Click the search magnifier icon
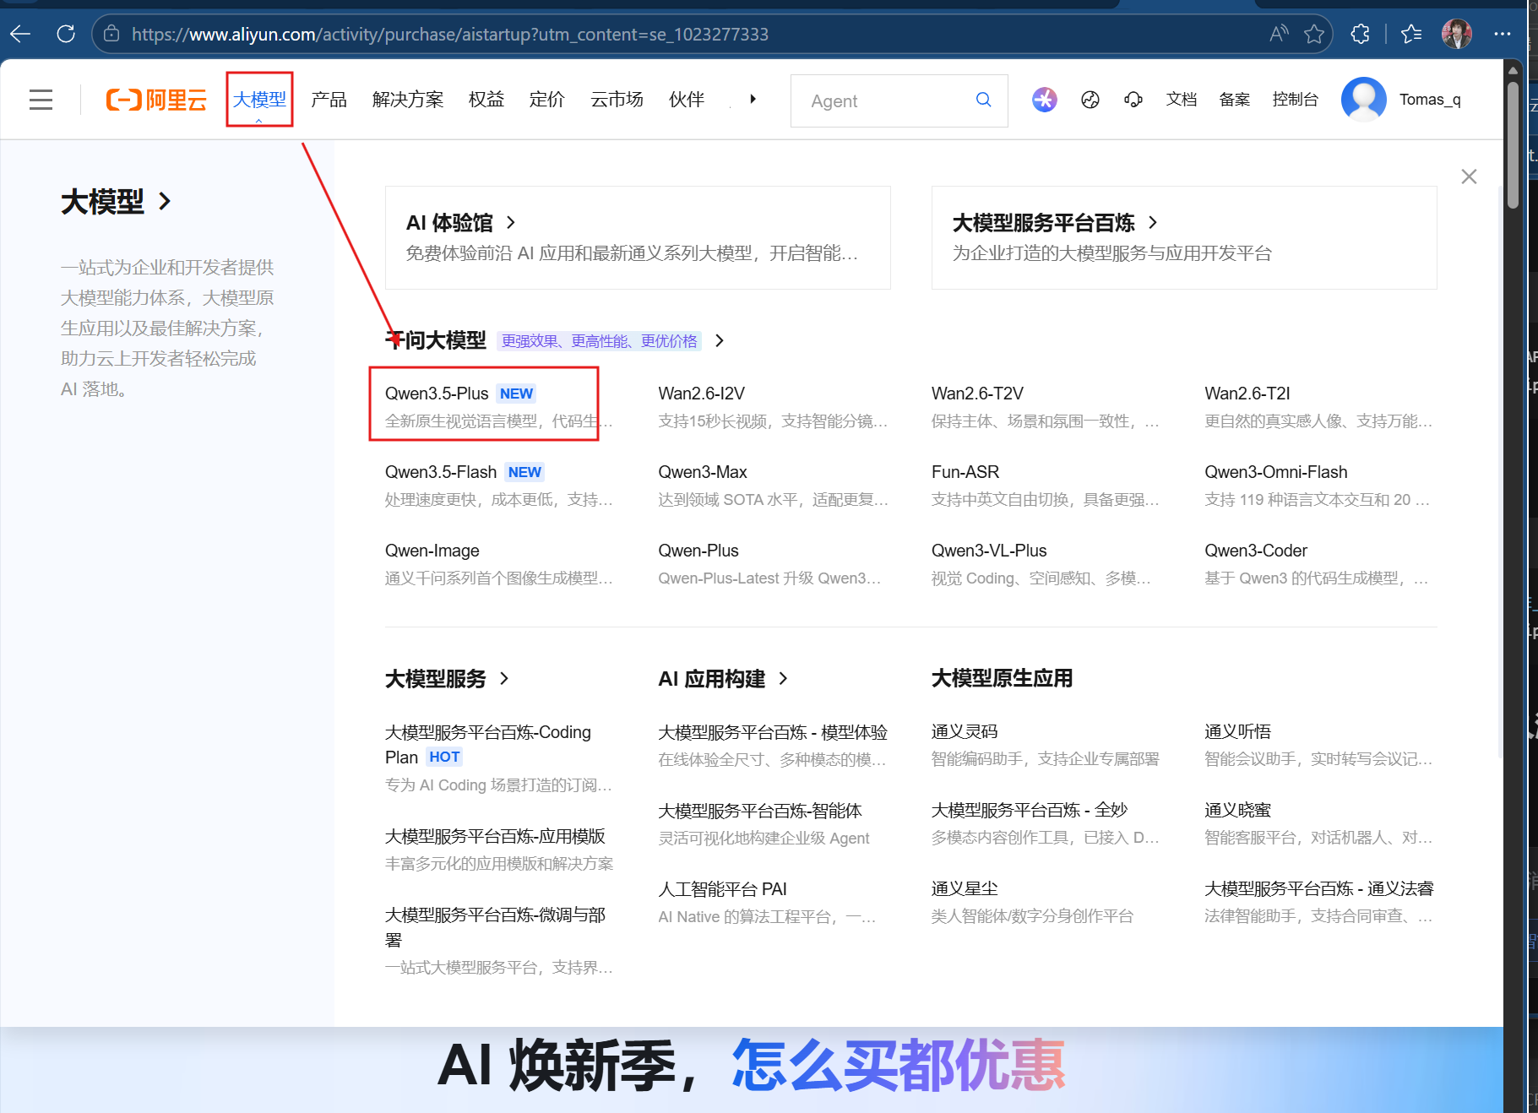 click(983, 100)
